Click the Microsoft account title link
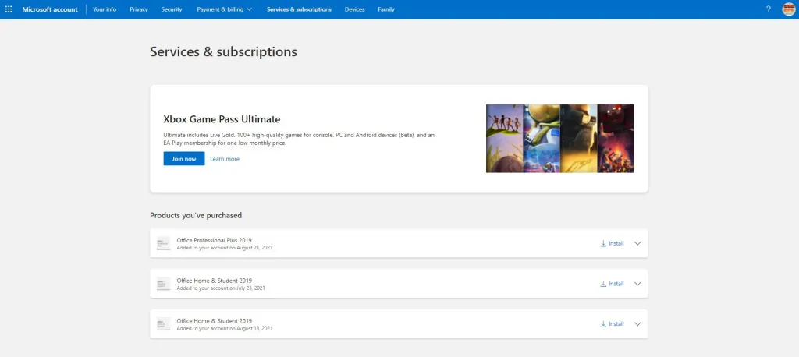Screen dimensions: 799x357 pos(50,9)
